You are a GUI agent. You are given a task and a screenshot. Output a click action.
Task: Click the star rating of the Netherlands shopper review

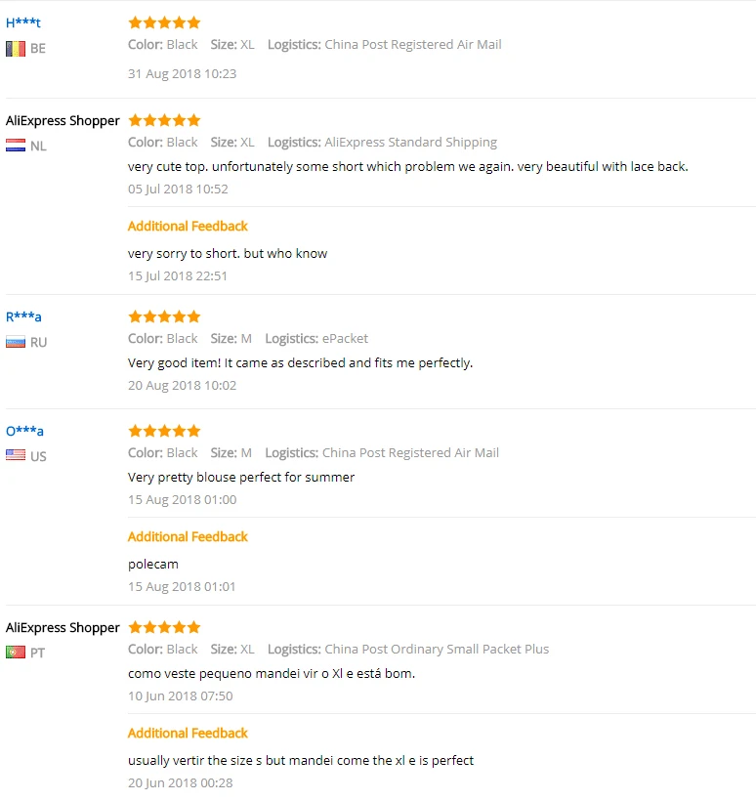point(164,120)
